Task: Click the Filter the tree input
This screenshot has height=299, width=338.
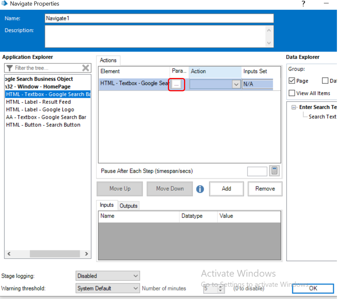Action: 48,68
